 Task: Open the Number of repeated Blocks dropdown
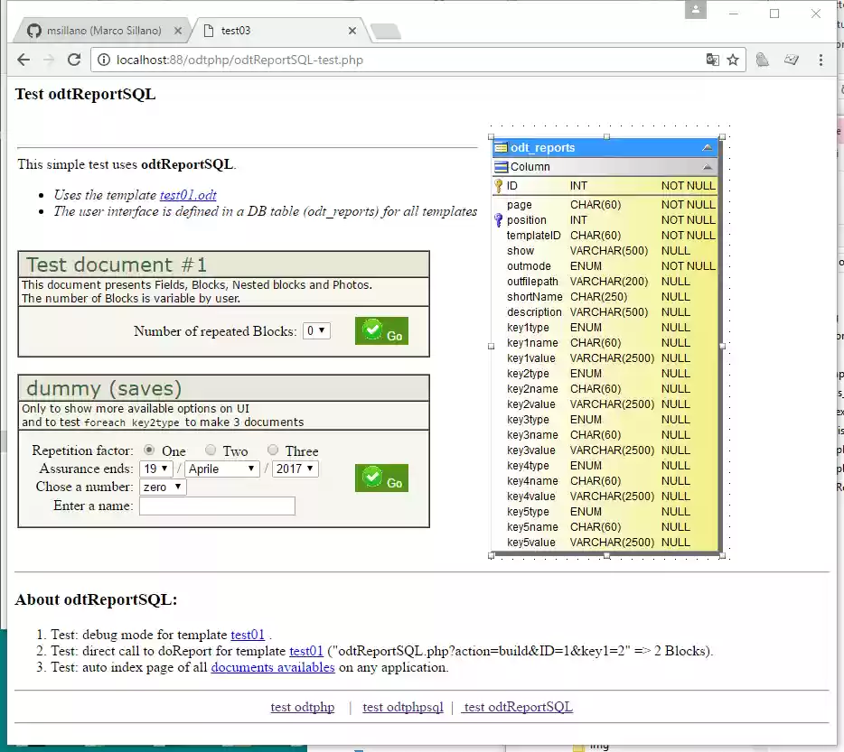(x=315, y=330)
